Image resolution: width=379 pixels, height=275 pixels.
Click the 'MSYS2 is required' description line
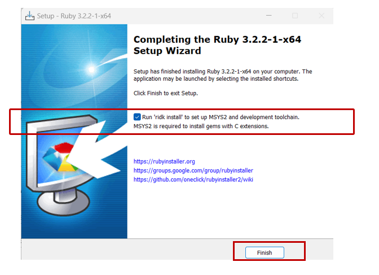[x=201, y=126]
